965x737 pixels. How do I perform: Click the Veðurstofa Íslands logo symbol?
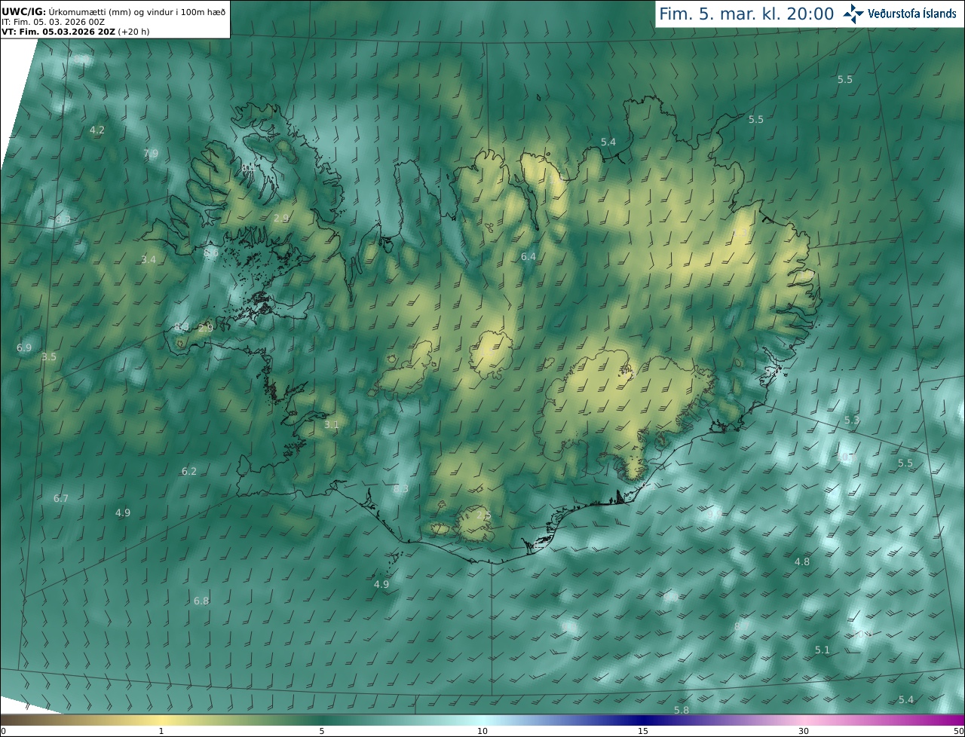click(853, 14)
